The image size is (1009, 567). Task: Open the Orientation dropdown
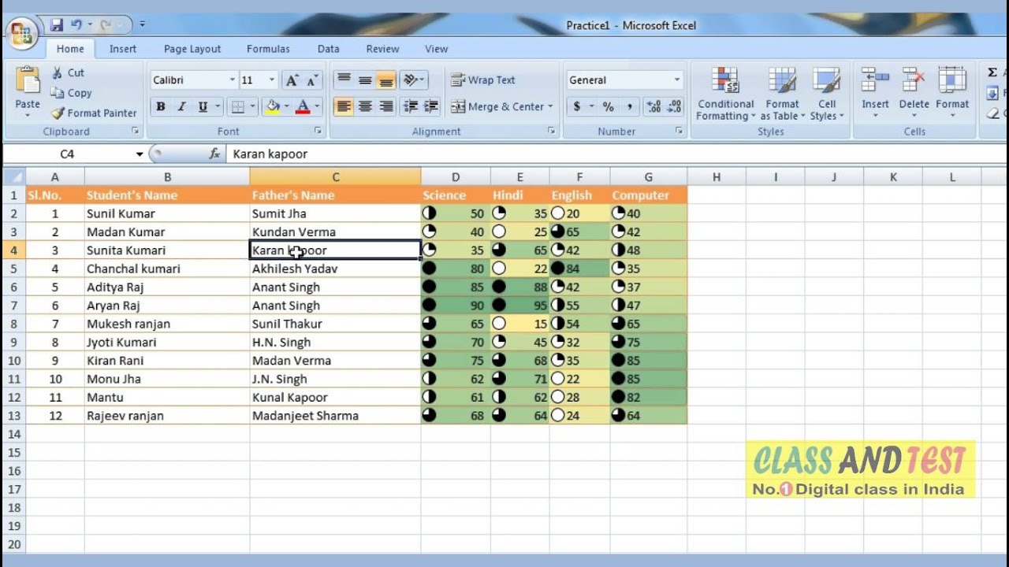(413, 80)
